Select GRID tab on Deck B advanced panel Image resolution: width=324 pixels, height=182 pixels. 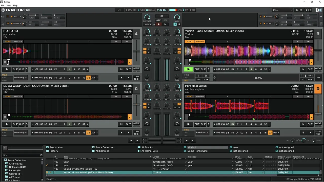click(x=186, y=80)
